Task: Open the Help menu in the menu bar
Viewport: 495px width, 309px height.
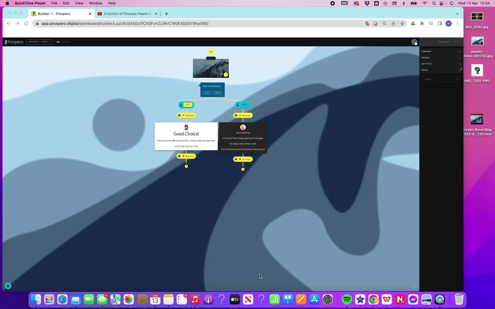Action: (x=112, y=3)
